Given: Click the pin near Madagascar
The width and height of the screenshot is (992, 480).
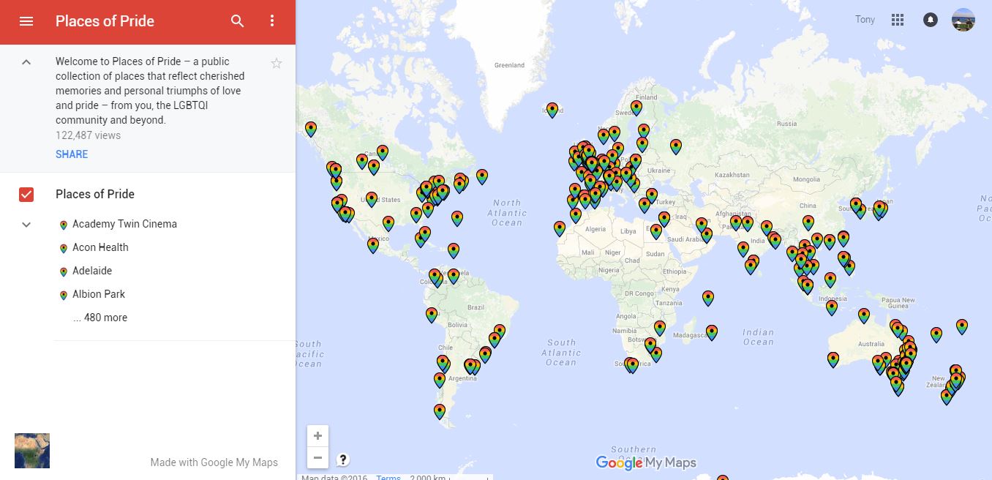Looking at the screenshot, I should point(712,333).
